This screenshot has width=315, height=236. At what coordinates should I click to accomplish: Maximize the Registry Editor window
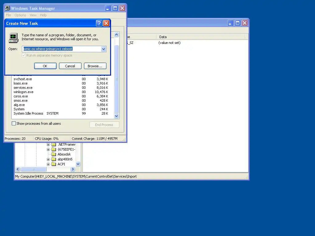(x=237, y=23)
